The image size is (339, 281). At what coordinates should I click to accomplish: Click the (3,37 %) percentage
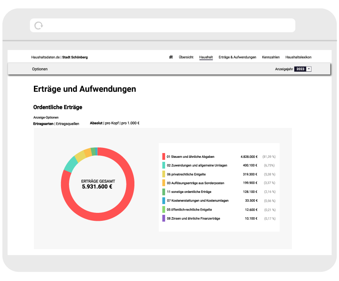(x=270, y=183)
